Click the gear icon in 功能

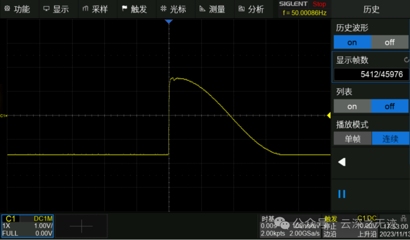(x=7, y=9)
